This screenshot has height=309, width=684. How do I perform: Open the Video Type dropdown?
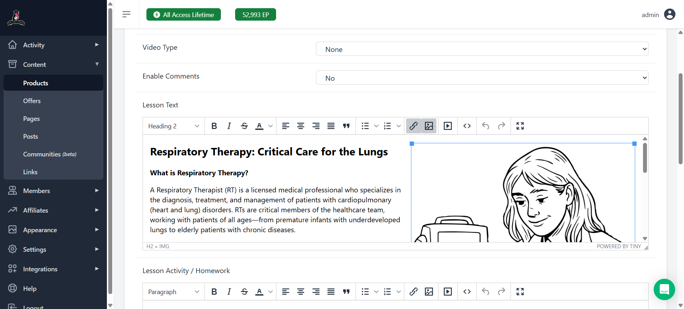coord(482,49)
